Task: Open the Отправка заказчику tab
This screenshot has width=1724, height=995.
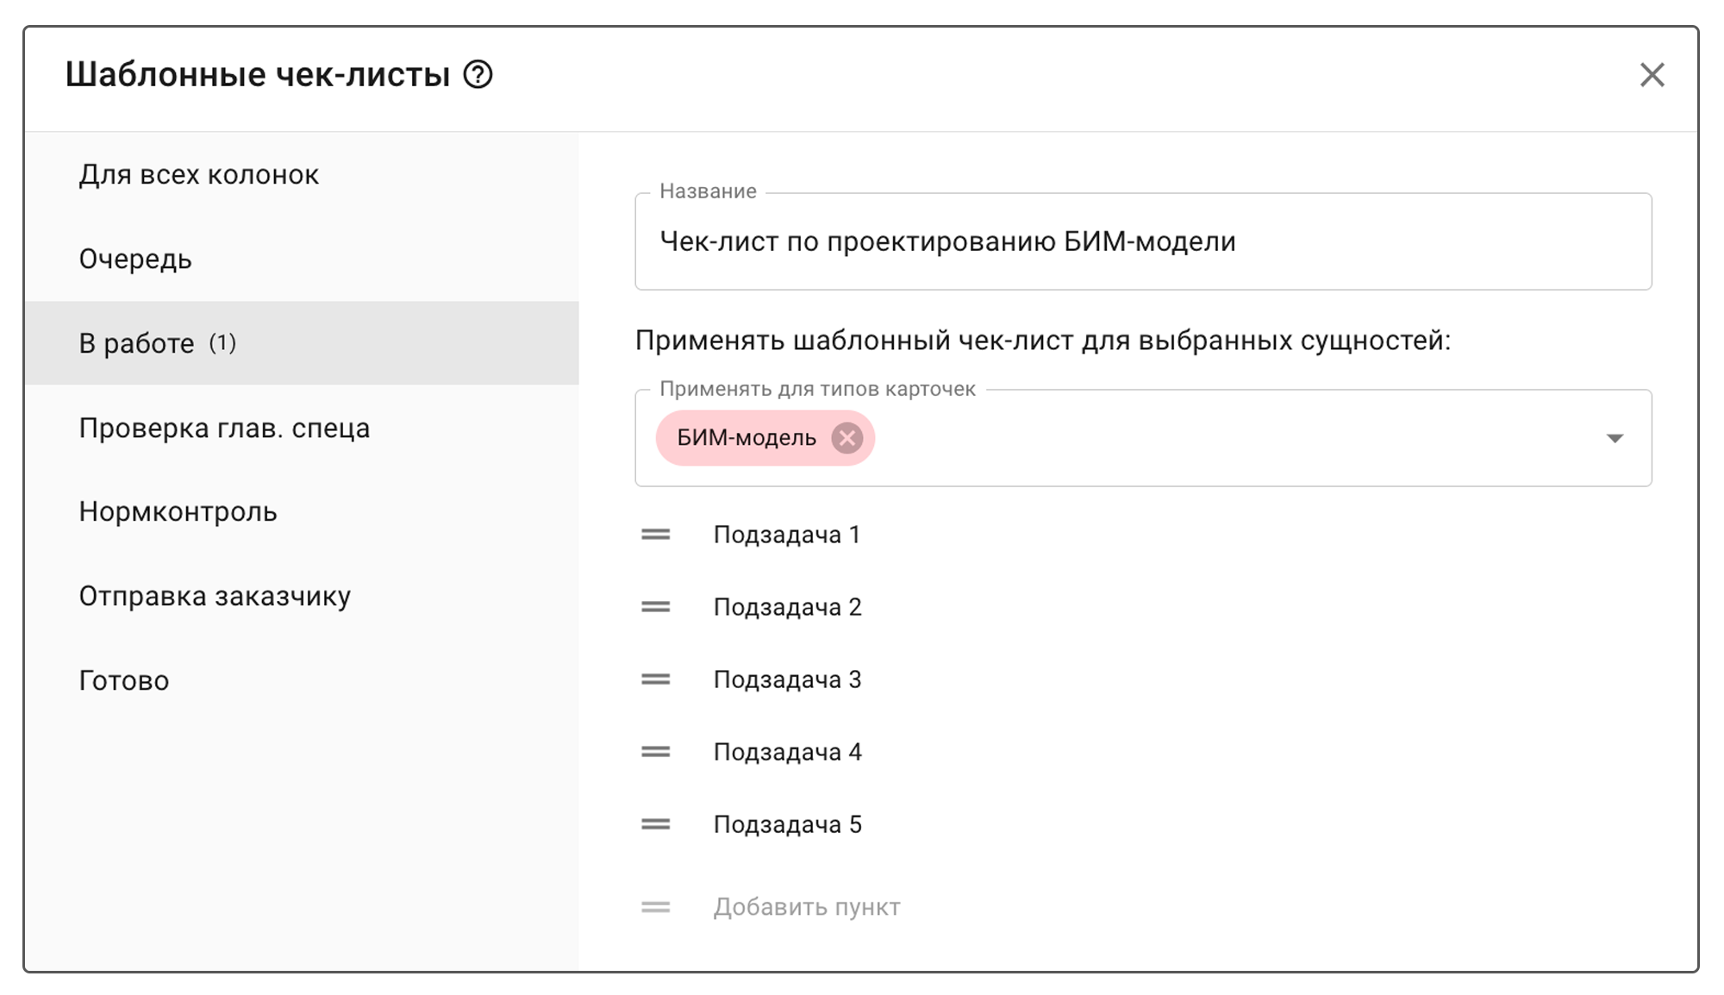Action: [302, 596]
